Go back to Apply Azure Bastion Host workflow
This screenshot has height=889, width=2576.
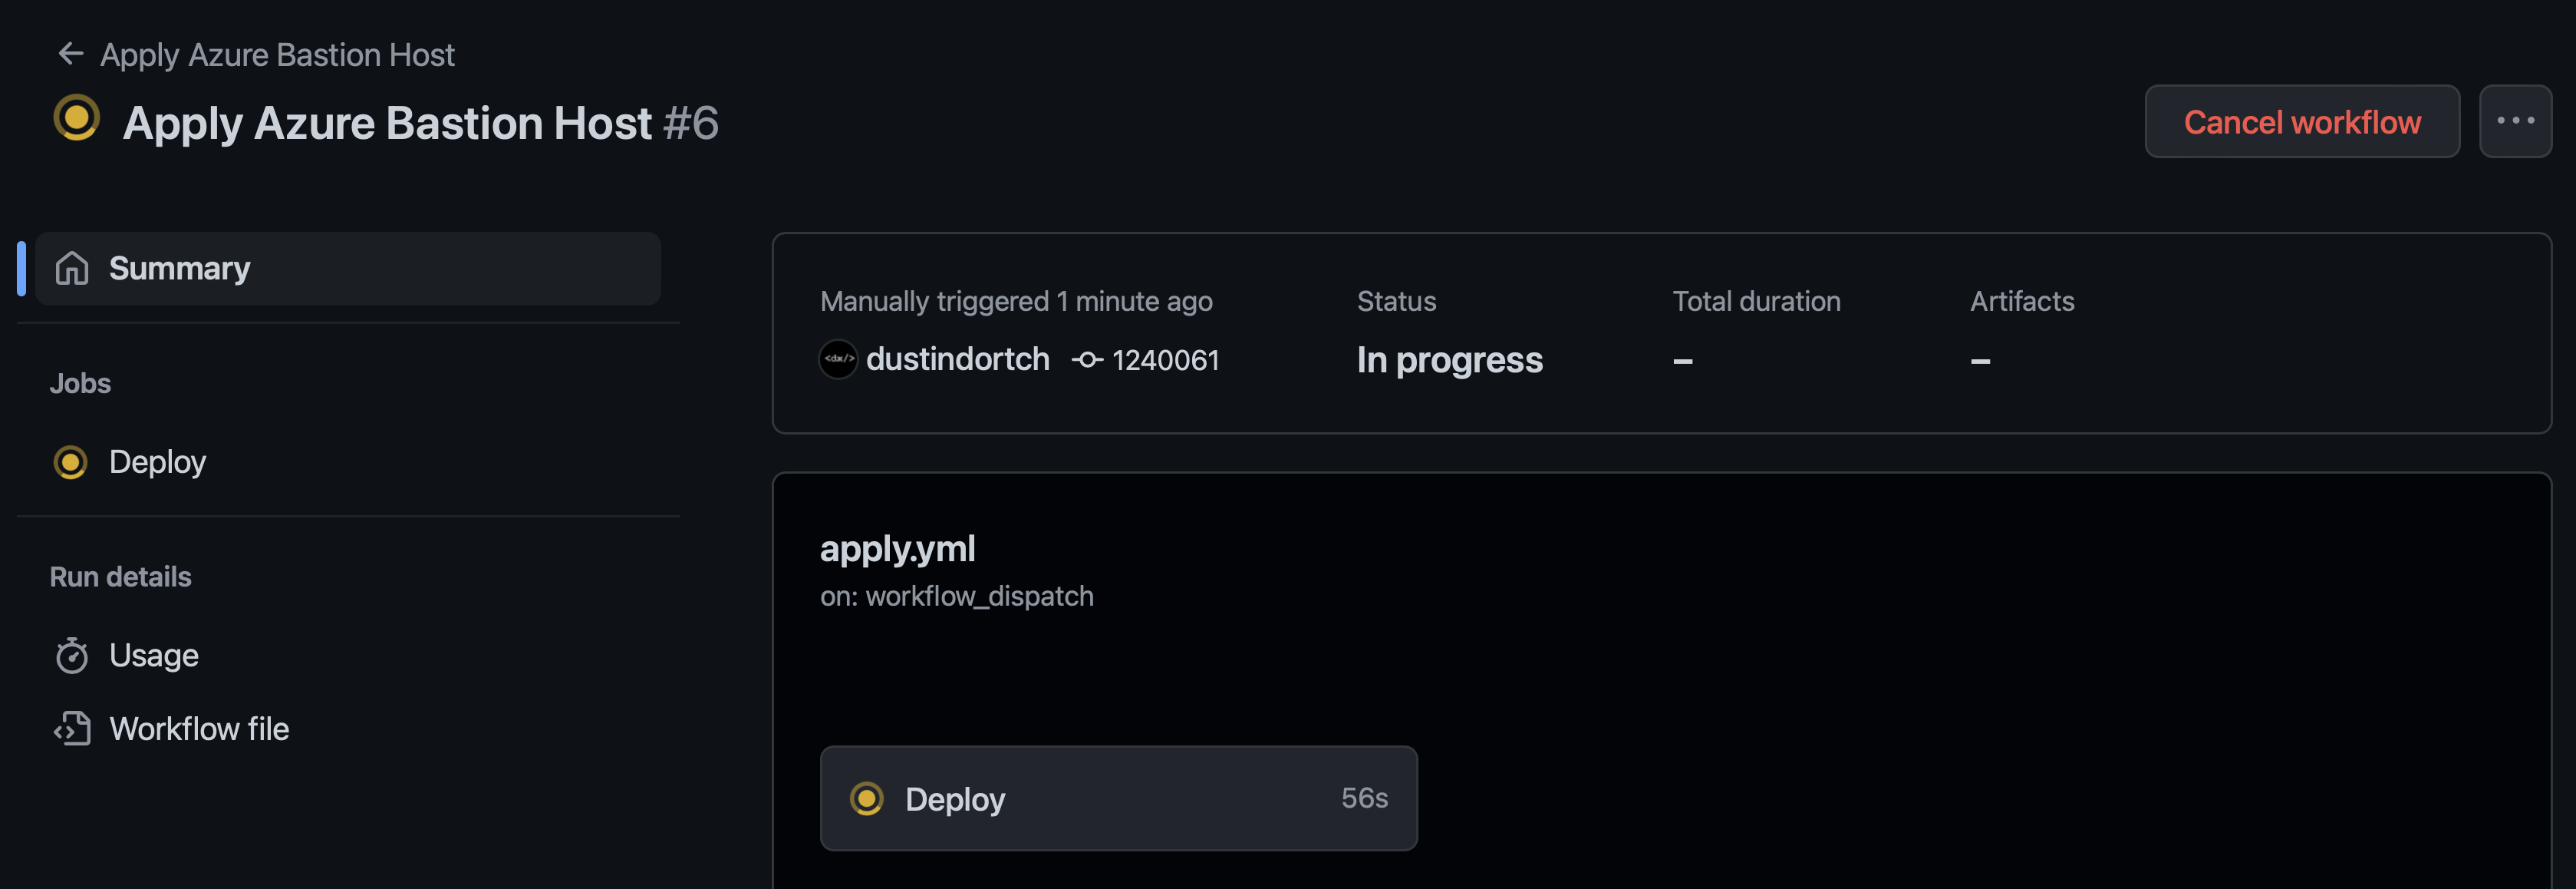(x=277, y=54)
